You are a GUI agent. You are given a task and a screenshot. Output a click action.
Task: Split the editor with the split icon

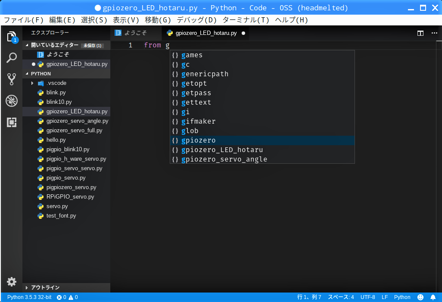pyautogui.click(x=420, y=33)
